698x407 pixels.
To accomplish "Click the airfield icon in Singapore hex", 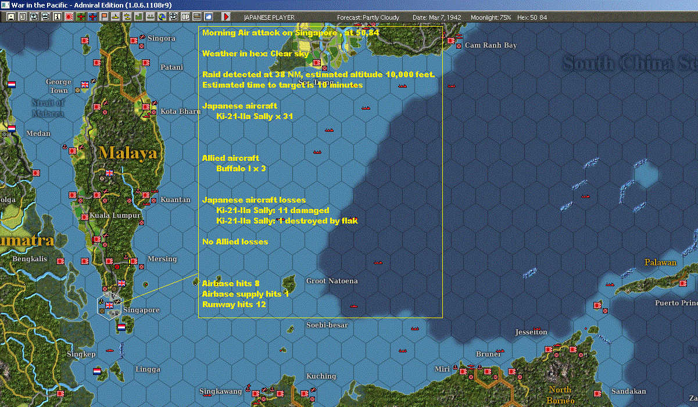I will point(118,302).
